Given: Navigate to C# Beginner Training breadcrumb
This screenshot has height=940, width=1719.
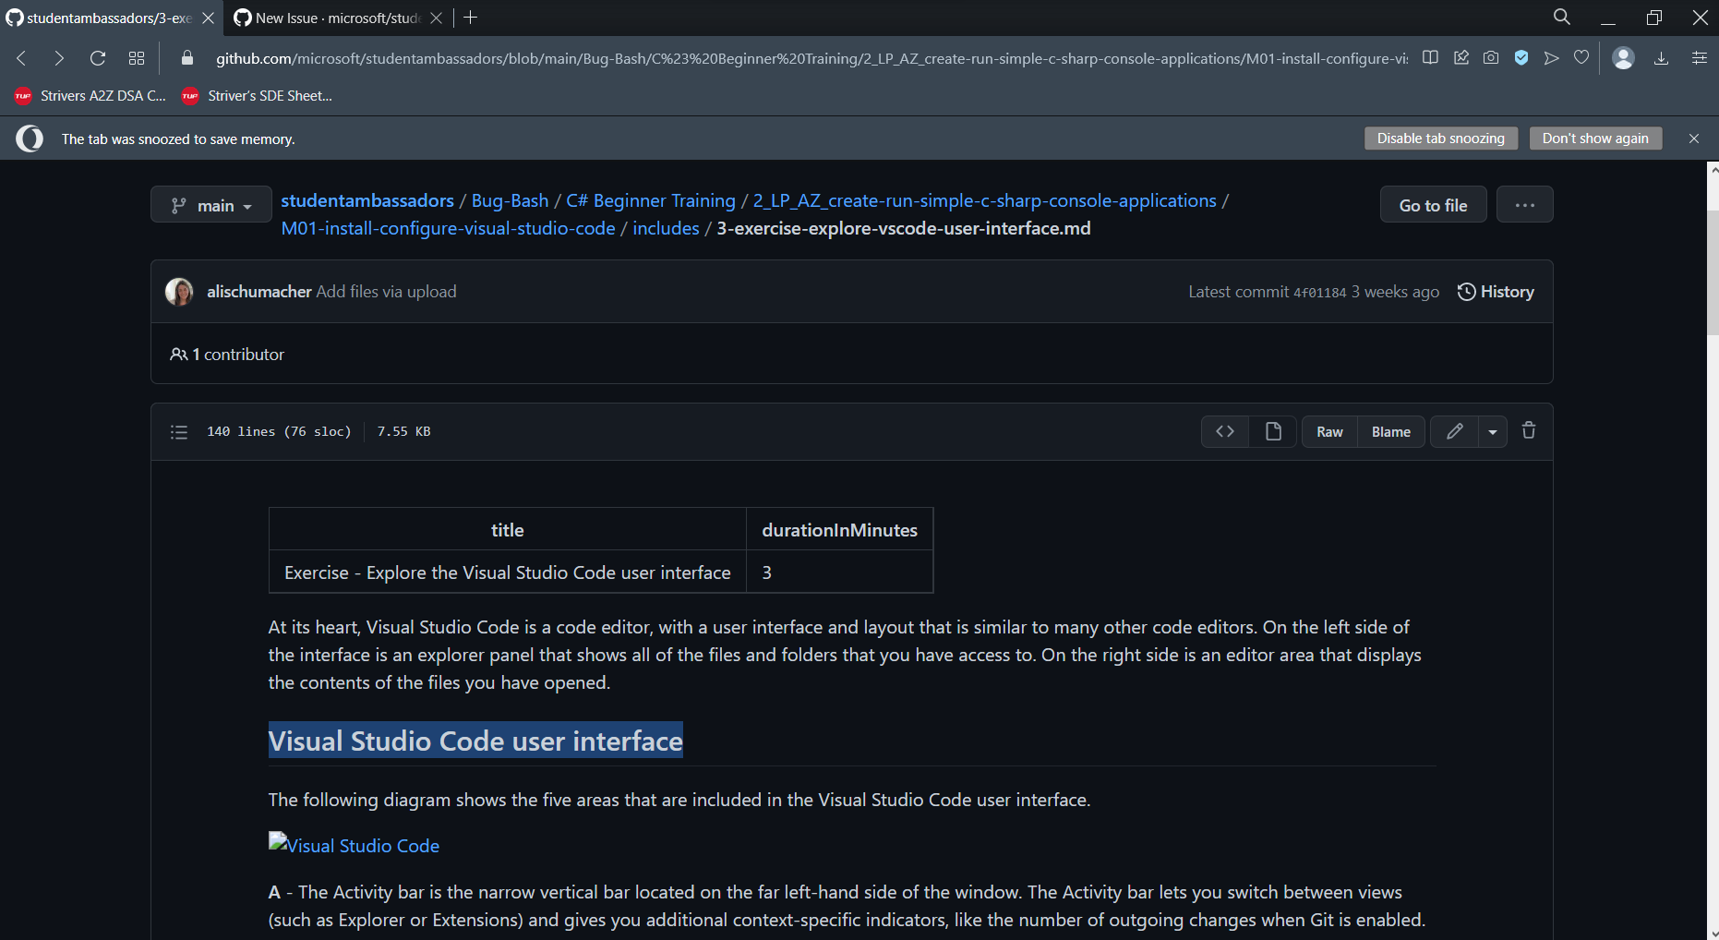Looking at the screenshot, I should click(651, 200).
